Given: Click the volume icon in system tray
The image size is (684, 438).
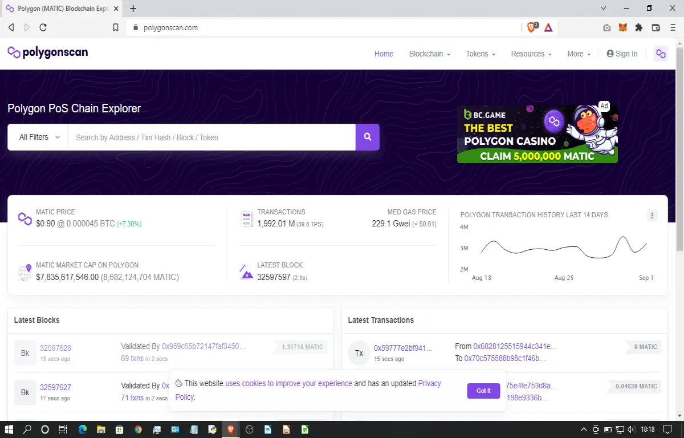Looking at the screenshot, I should pos(632,429).
